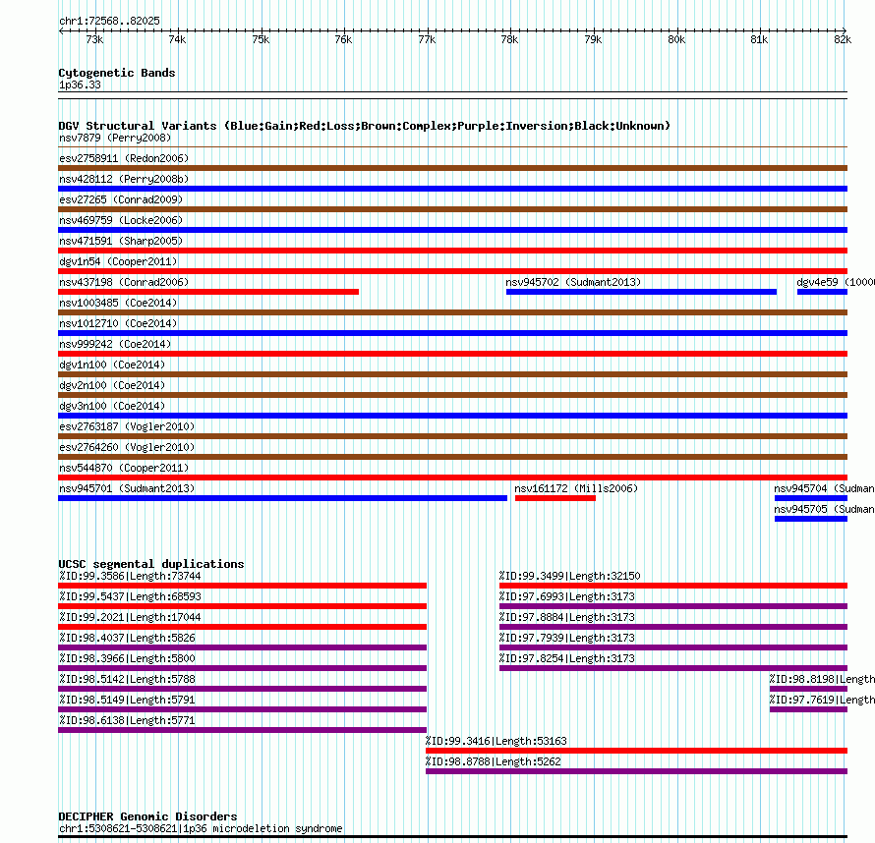Select the nsv1012710 (Coe2014) variant
This screenshot has width=875, height=843.
tap(118, 323)
